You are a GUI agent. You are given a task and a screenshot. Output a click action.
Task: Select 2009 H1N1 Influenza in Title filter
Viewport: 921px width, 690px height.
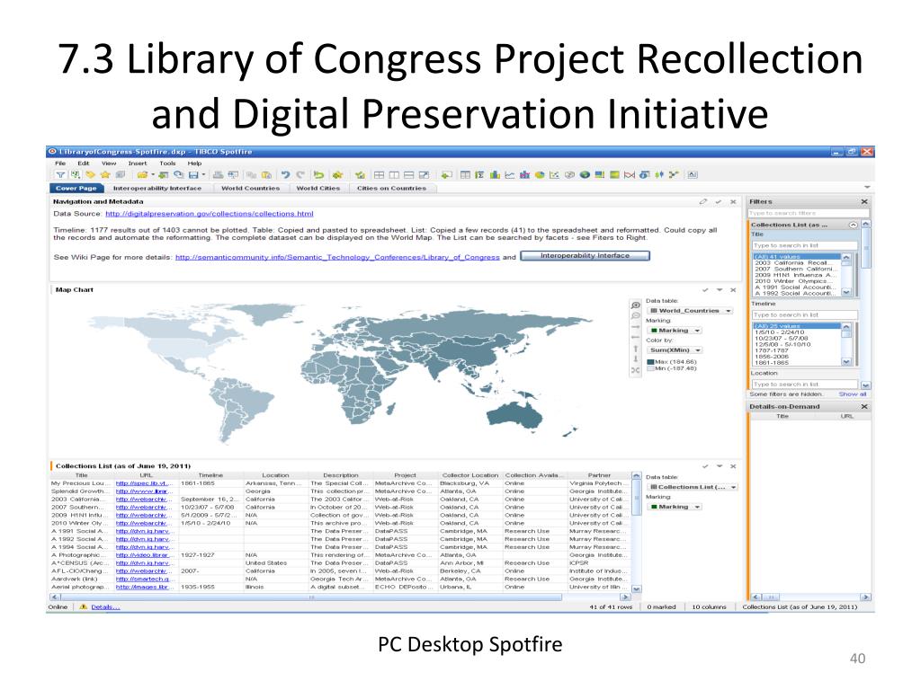[796, 275]
